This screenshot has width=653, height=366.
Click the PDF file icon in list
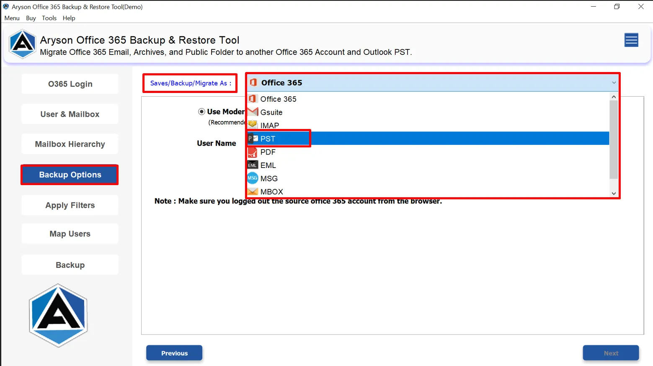coord(253,152)
